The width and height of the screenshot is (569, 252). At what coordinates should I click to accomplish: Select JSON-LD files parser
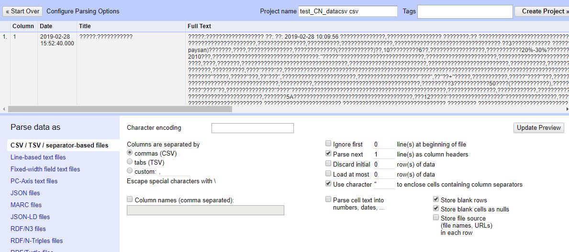click(30, 217)
